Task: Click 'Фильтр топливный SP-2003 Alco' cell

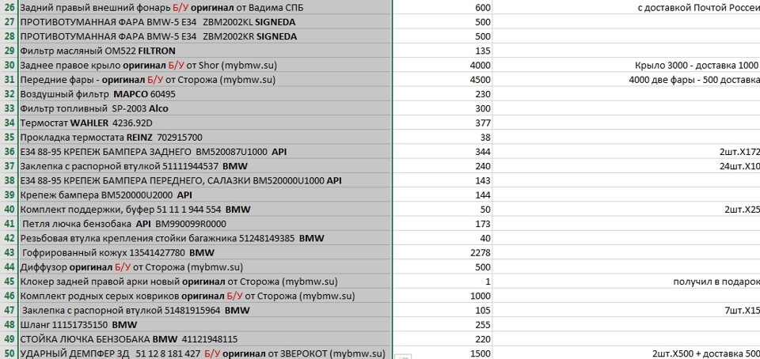Action: [x=205, y=108]
